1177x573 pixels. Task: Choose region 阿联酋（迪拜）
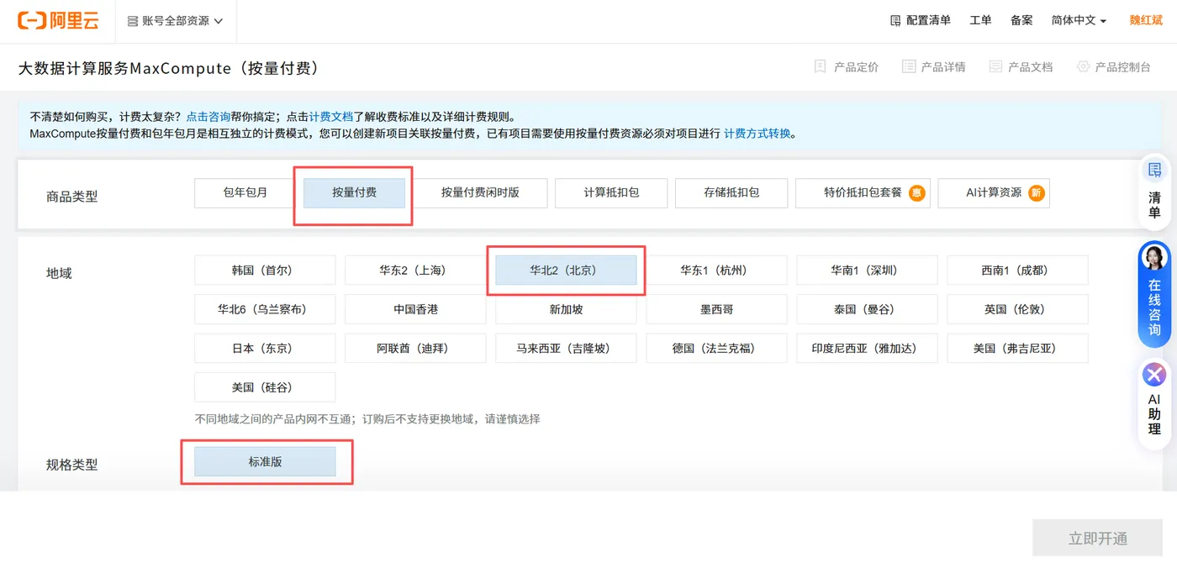coord(415,348)
